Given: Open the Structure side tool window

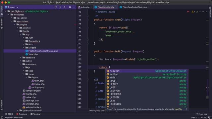Looking at the screenshot, I should click(x=2, y=105).
